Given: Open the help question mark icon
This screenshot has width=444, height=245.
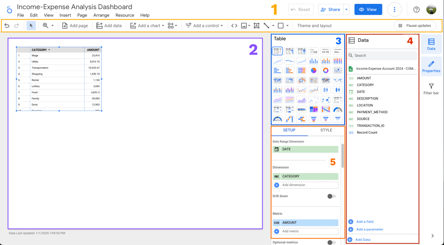Looking at the screenshot, I should pos(416,10).
